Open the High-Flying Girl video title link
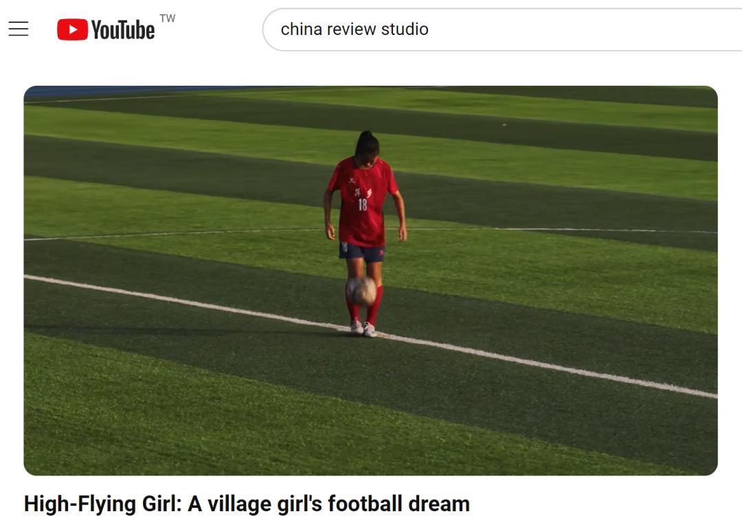This screenshot has height=527, width=742. pos(247,504)
